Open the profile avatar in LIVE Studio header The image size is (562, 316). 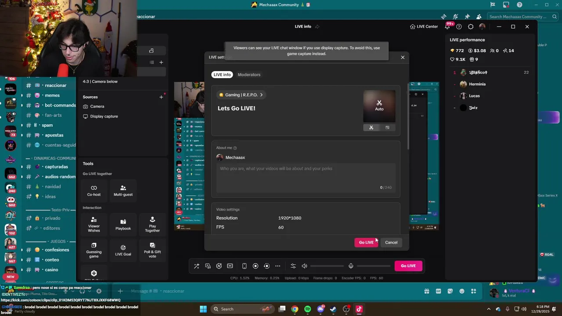[482, 26]
